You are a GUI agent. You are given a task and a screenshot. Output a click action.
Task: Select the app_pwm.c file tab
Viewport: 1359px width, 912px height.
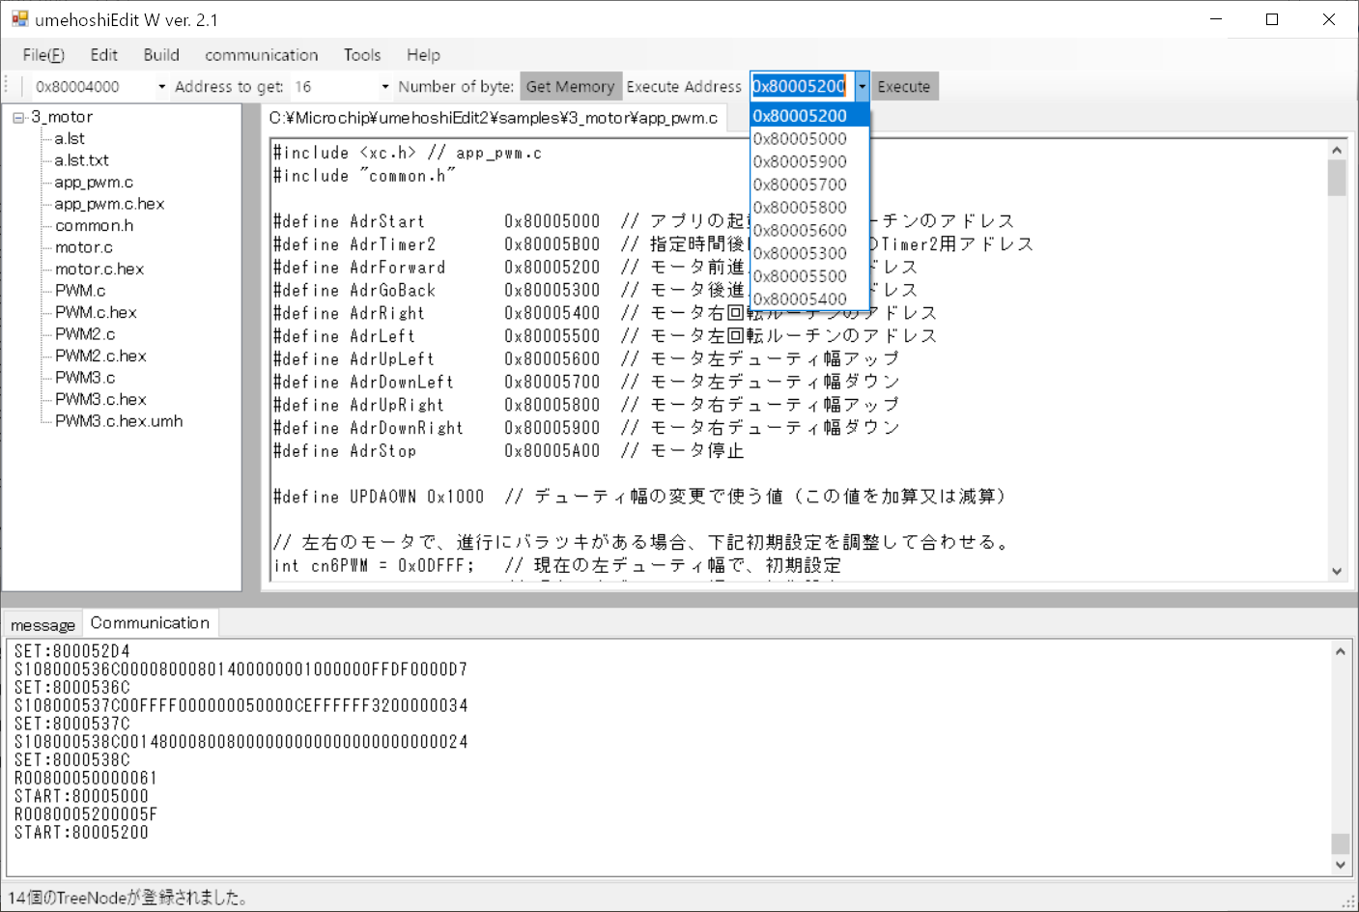click(x=493, y=118)
